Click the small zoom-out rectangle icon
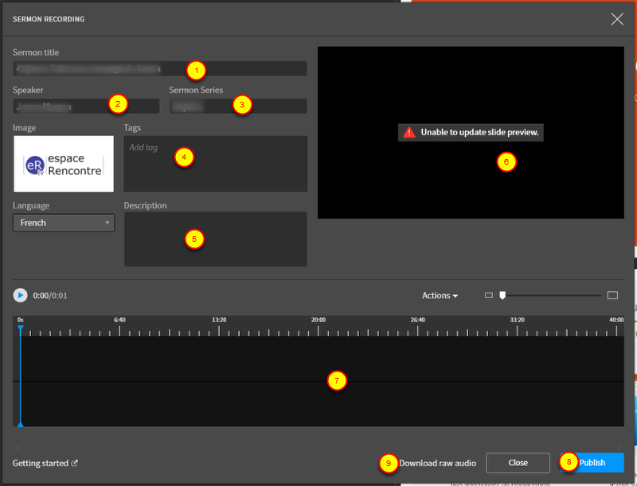The height and width of the screenshot is (486, 637). (489, 295)
